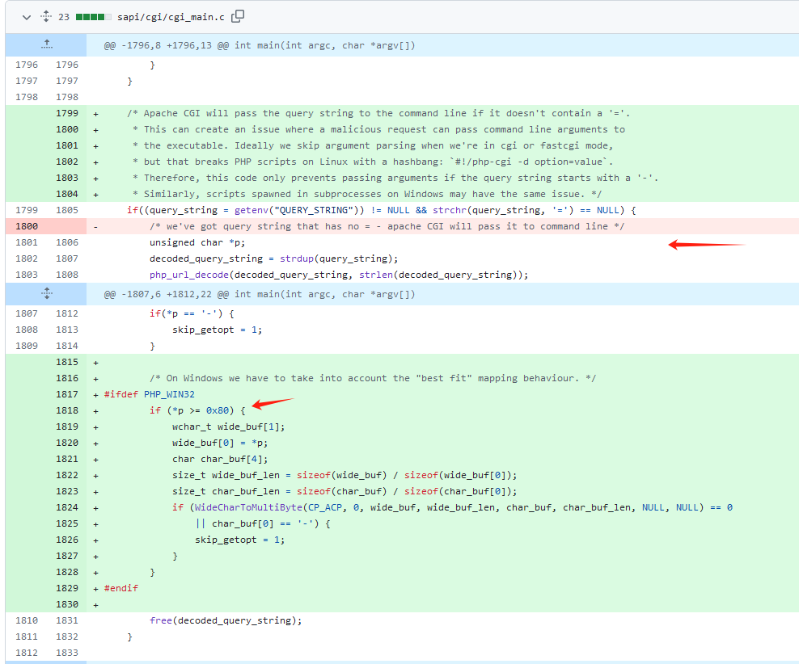
Task: Click deleted old line number 1800
Action: (x=27, y=226)
